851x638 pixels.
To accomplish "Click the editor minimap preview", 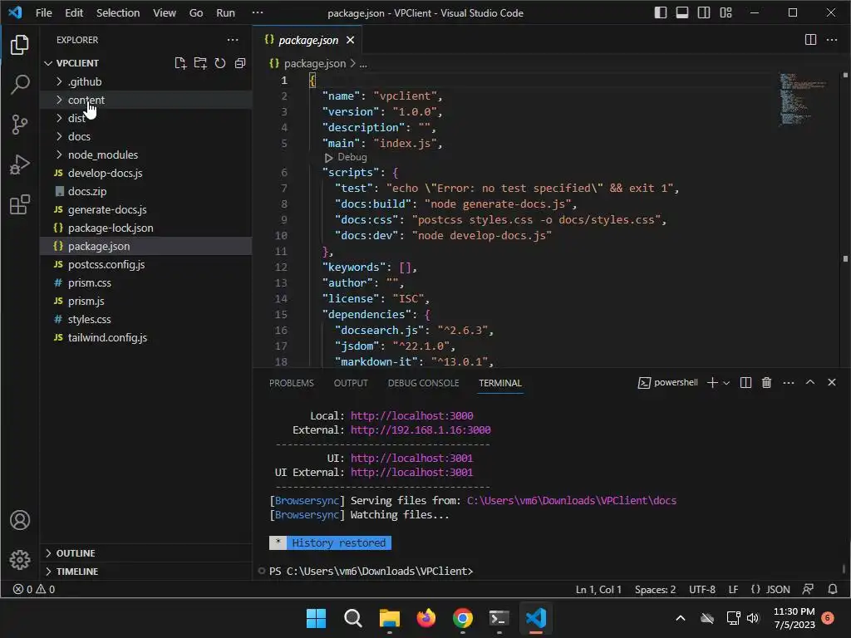I will (x=804, y=100).
